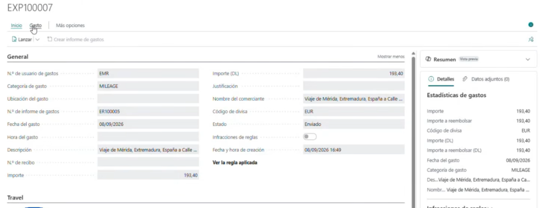Click Categoría de gasto field MILEAGE
The image size is (547, 208).
click(x=149, y=86)
